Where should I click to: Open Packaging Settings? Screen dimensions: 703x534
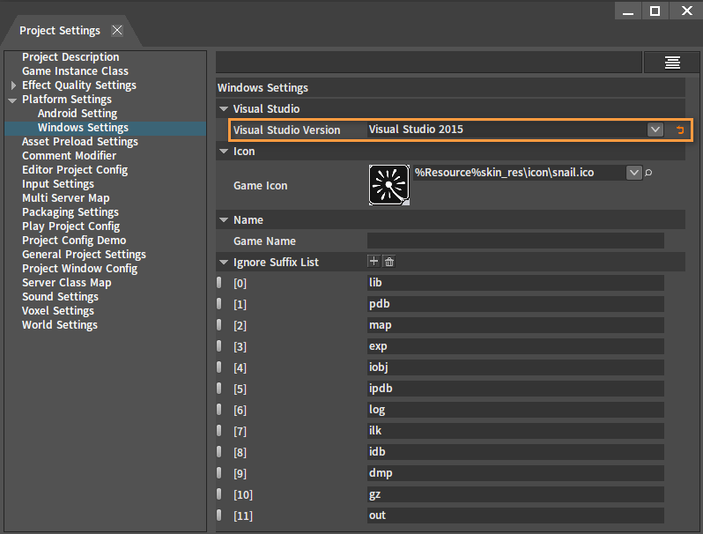pos(70,212)
